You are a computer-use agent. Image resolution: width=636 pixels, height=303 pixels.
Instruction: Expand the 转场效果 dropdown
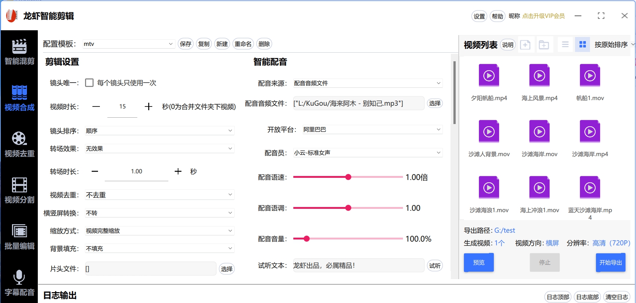[x=159, y=149]
